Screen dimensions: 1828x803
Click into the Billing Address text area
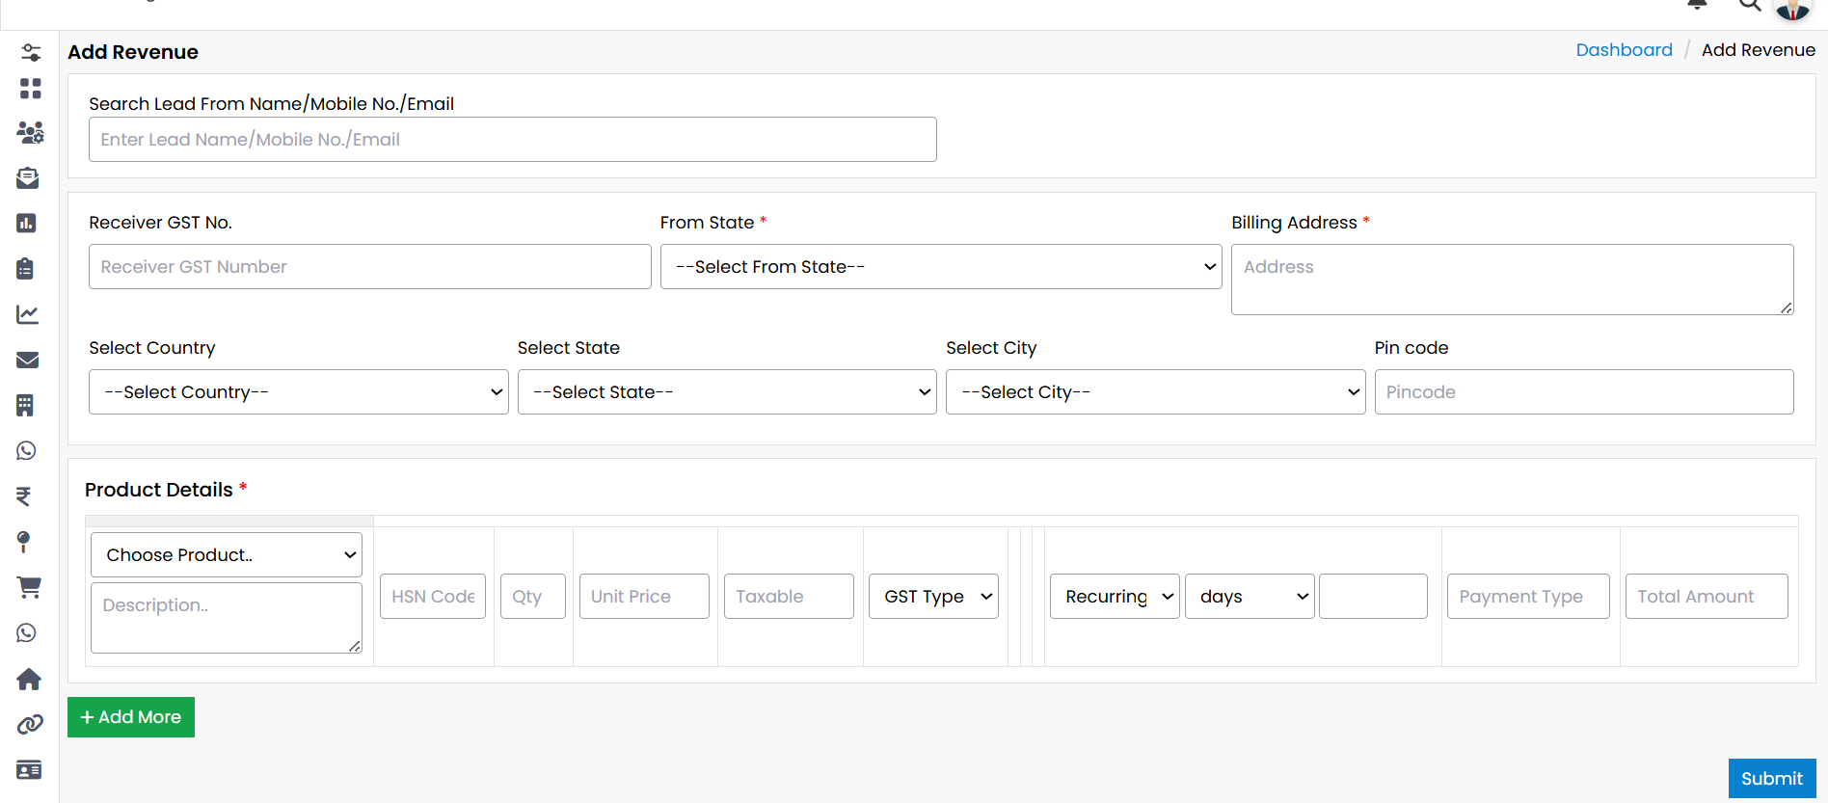pyautogui.click(x=1511, y=280)
